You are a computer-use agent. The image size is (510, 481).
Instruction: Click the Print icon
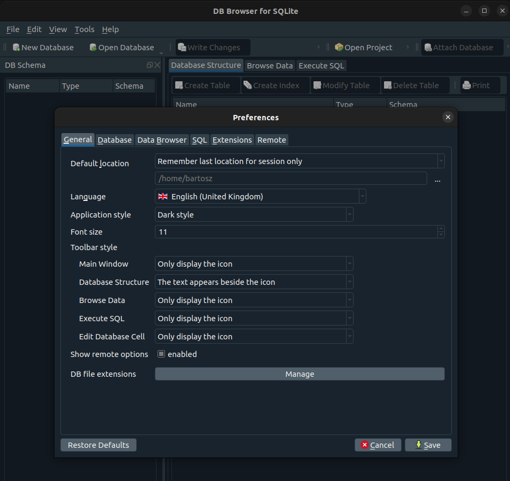pos(467,86)
